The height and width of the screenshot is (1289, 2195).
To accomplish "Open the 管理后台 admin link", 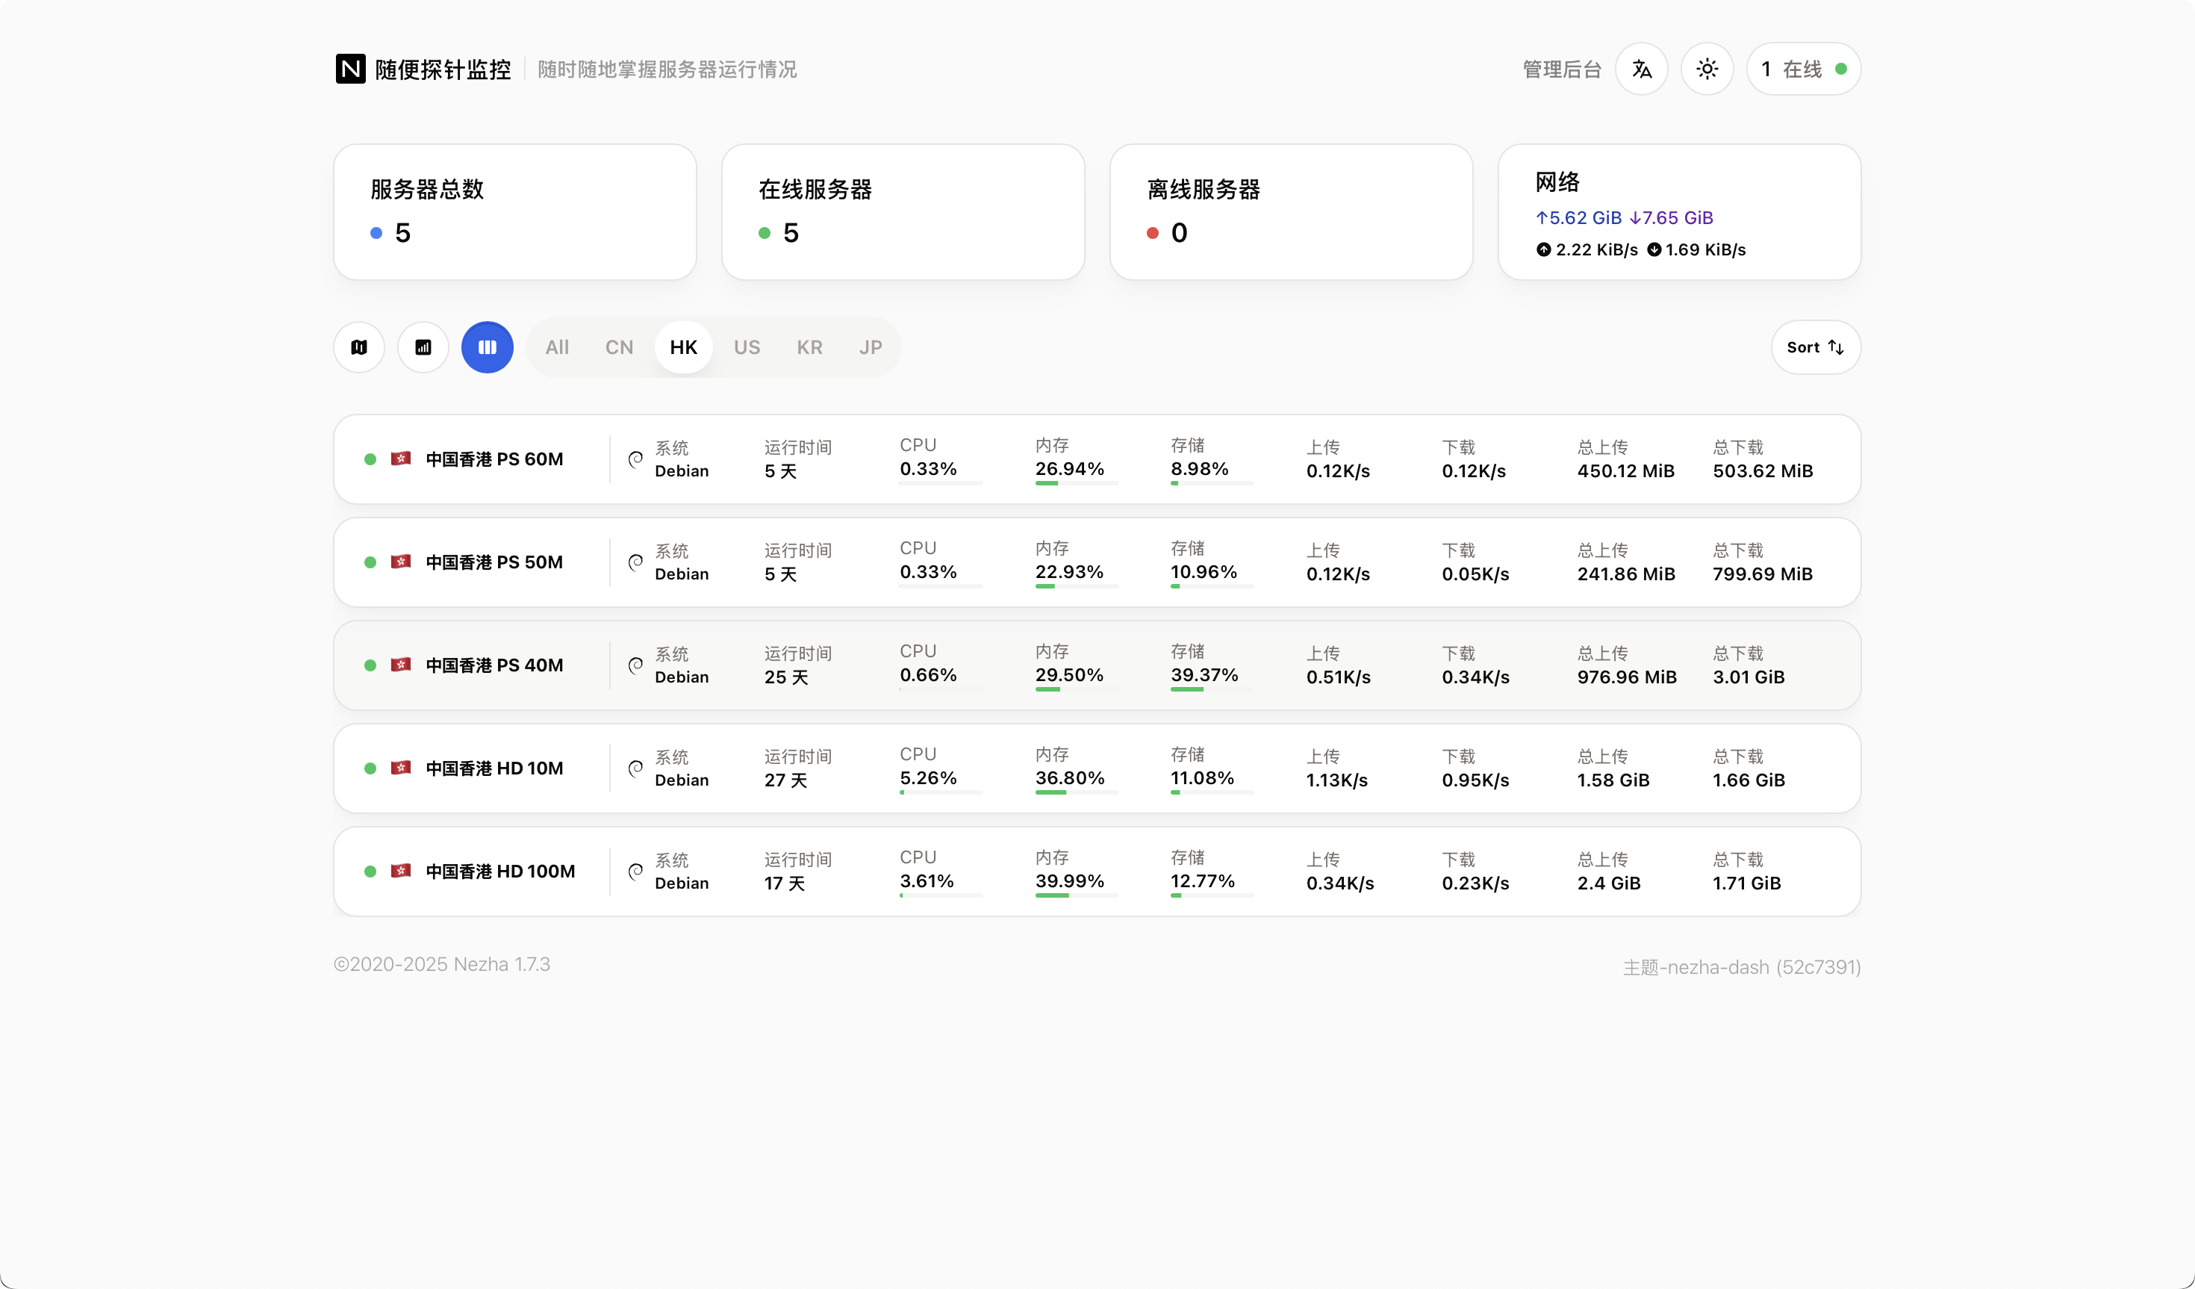I will (1561, 69).
